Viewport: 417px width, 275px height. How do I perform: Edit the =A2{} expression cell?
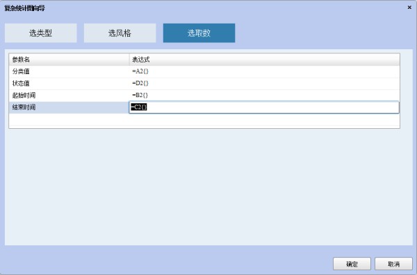pyautogui.click(x=264, y=71)
